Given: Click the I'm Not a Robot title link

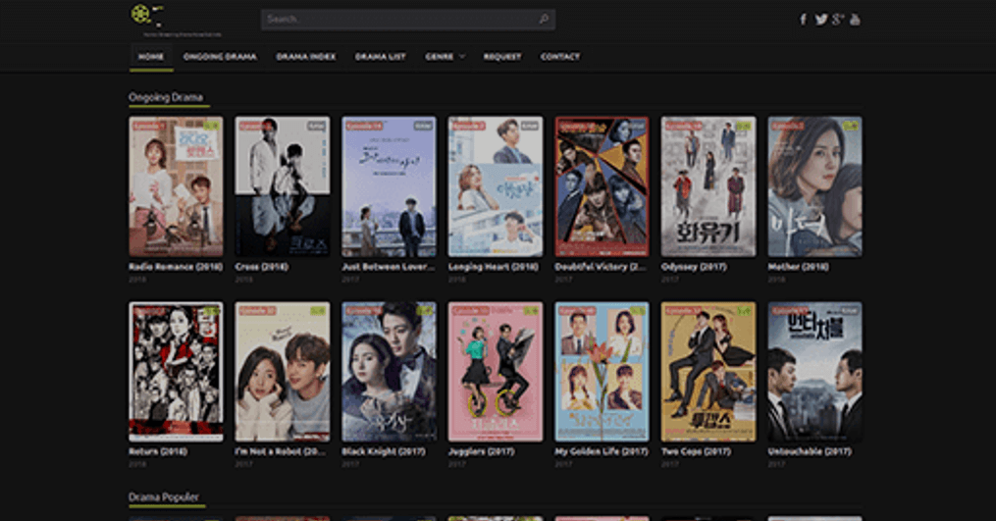Looking at the screenshot, I should (x=280, y=451).
